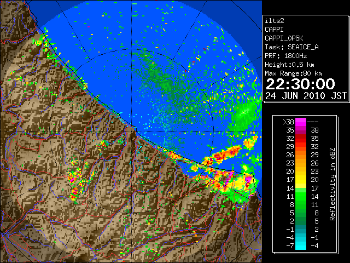350x263 pixels.
Task: Click the '-7' label at the legend bottom
Action: [x=290, y=246]
